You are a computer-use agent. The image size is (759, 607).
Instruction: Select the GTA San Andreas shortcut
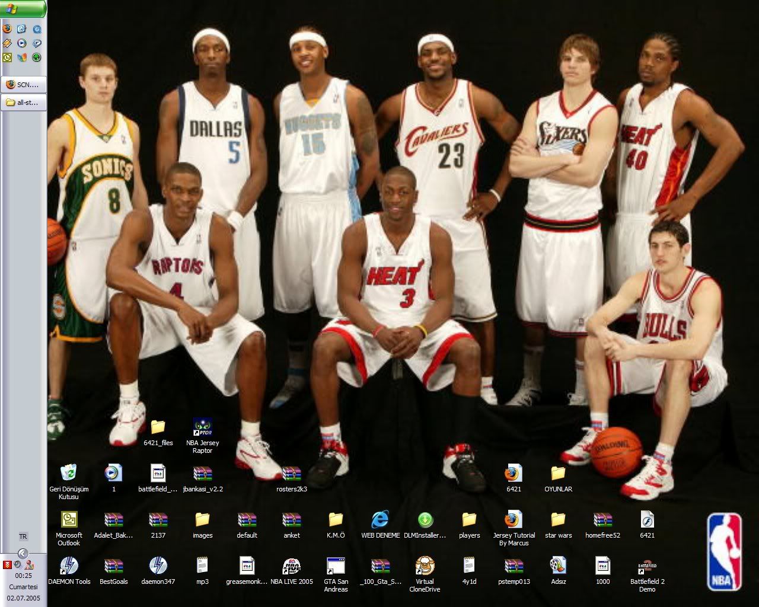pos(336,574)
